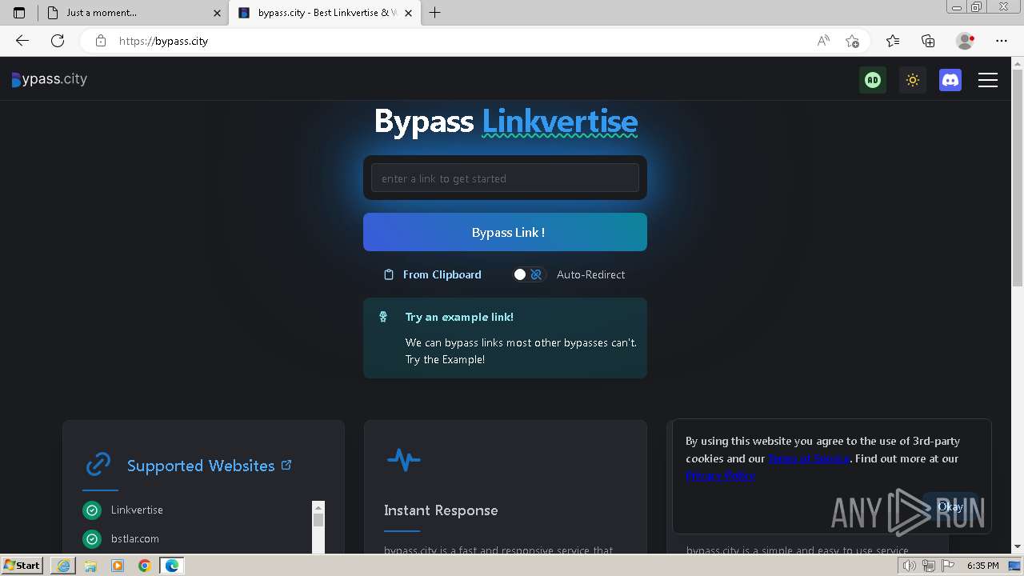
Task: Click the bstlar.com entry in the list
Action: click(x=135, y=538)
